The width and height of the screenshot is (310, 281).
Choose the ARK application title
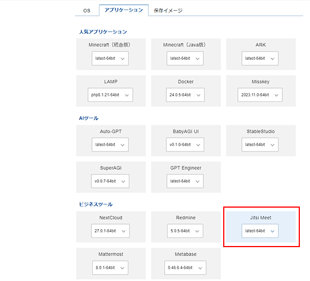click(x=260, y=45)
